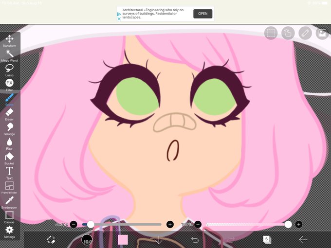Tap the back arrow icon
331x248 pixels.
tap(303, 240)
